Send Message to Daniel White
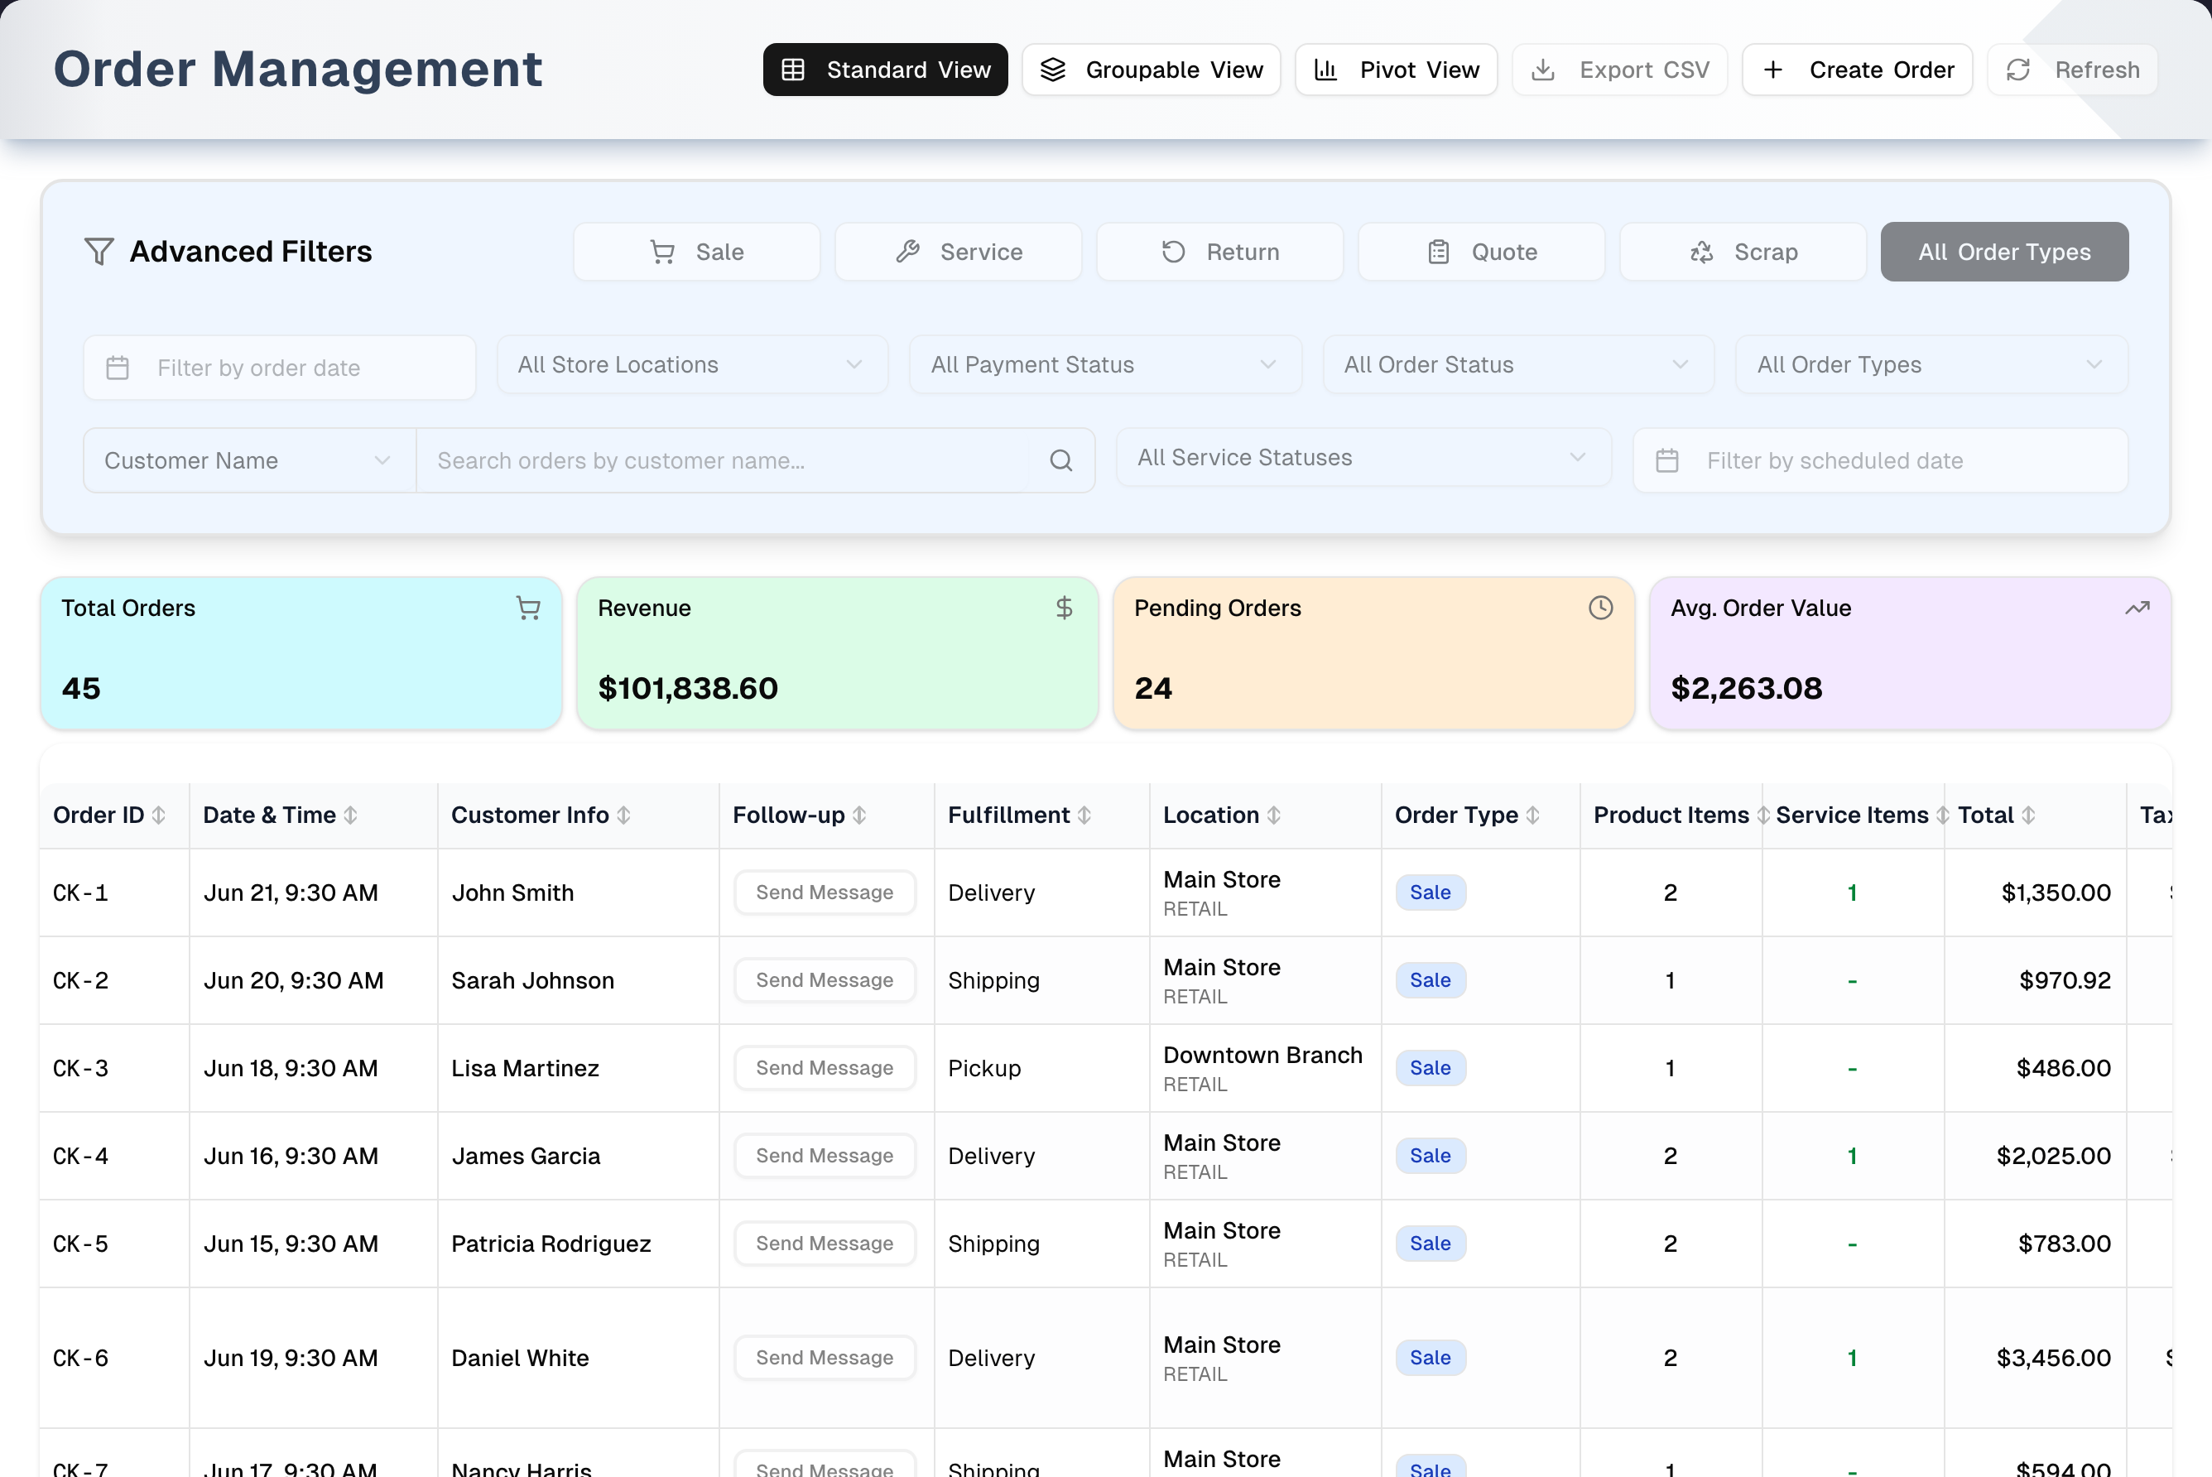This screenshot has height=1477, width=2212. tap(825, 1358)
